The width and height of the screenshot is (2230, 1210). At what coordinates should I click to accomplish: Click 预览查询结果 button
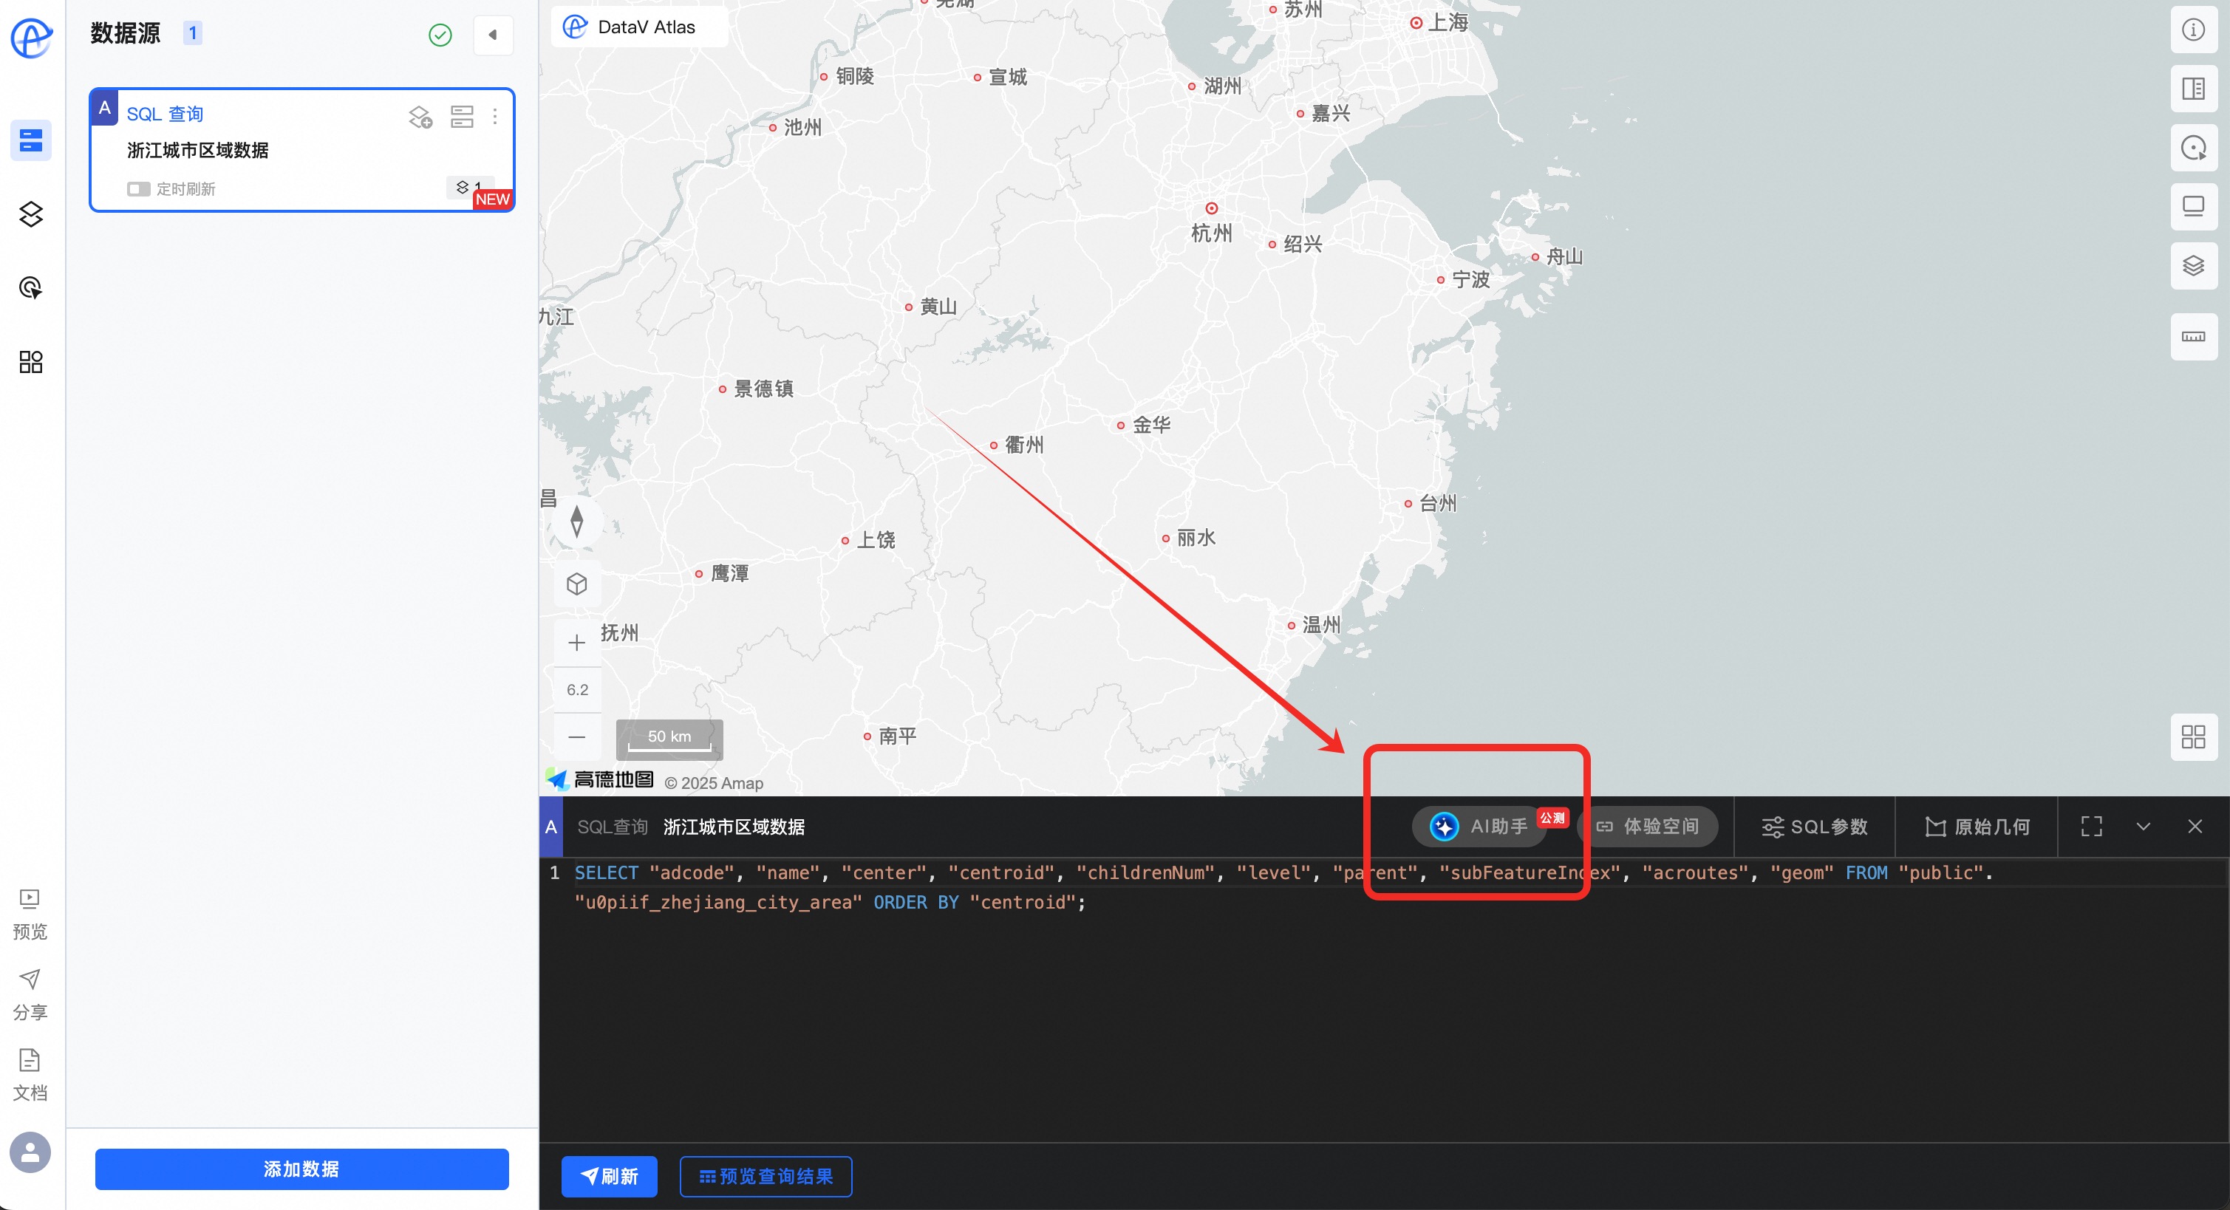pyautogui.click(x=766, y=1176)
